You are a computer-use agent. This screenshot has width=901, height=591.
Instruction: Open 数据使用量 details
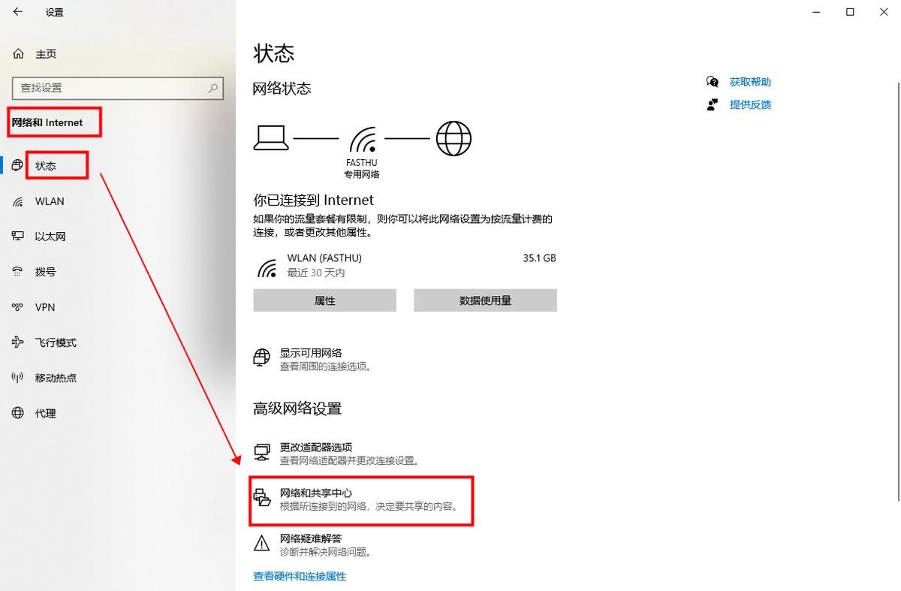click(x=485, y=300)
